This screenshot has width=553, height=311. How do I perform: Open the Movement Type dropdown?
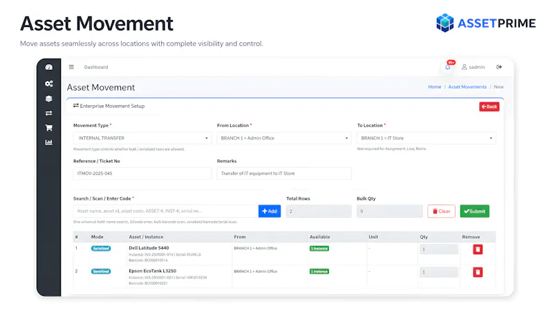click(142, 138)
